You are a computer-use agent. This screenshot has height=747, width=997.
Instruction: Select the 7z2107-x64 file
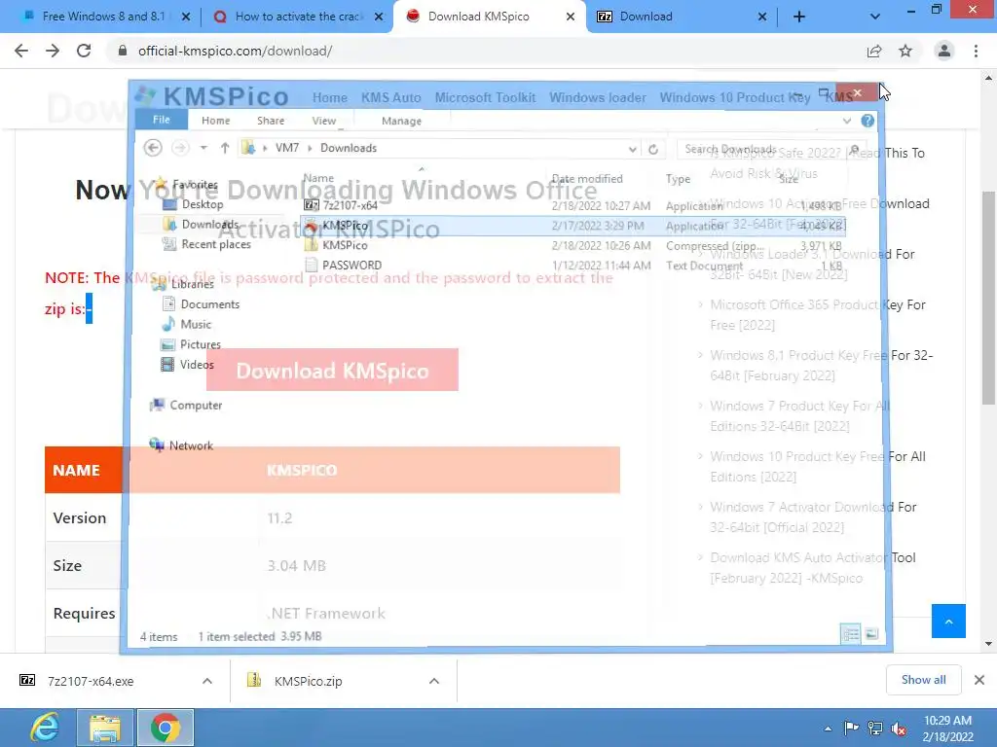coord(572,205)
